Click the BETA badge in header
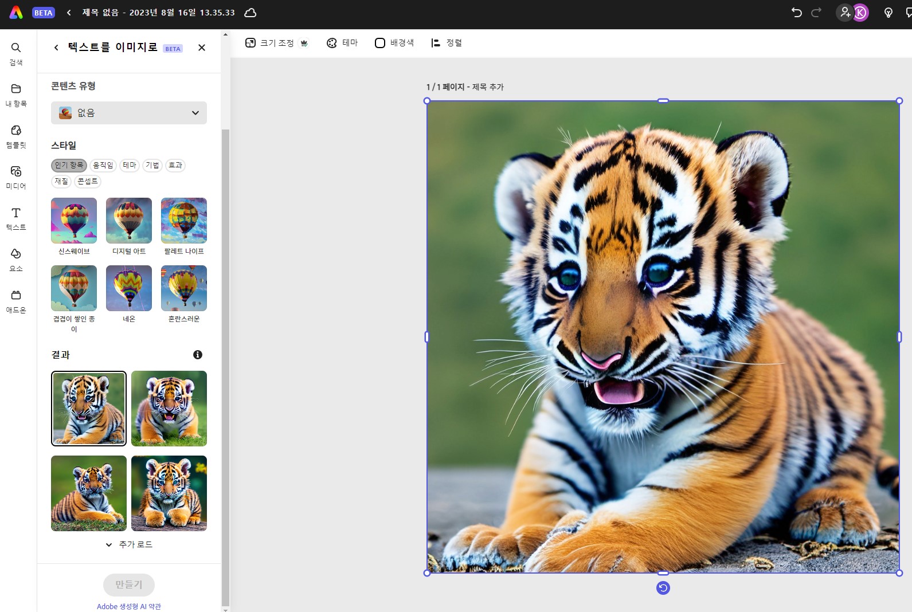 pyautogui.click(x=44, y=13)
